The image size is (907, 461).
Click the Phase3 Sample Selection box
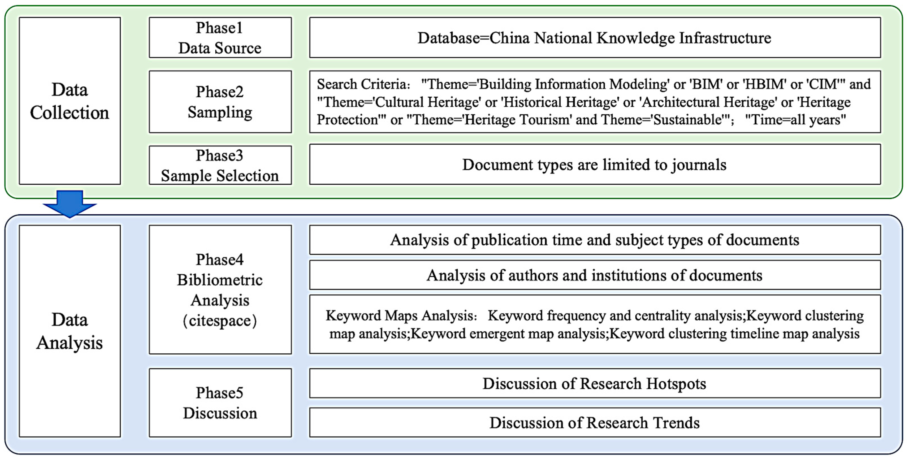pyautogui.click(x=220, y=165)
